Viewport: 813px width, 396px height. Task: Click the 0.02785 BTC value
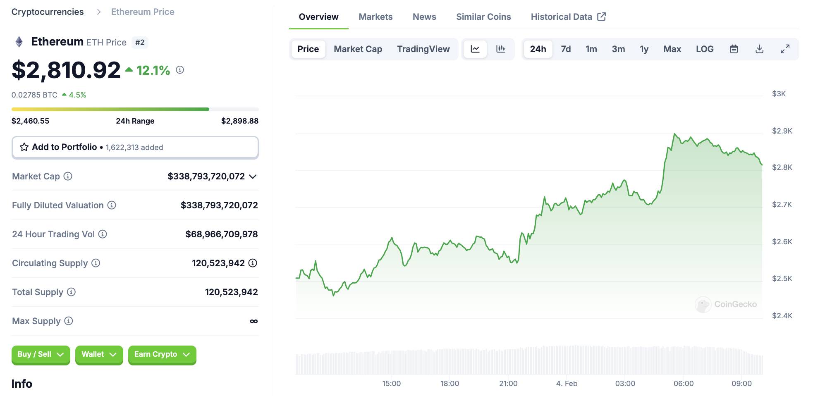(x=34, y=95)
